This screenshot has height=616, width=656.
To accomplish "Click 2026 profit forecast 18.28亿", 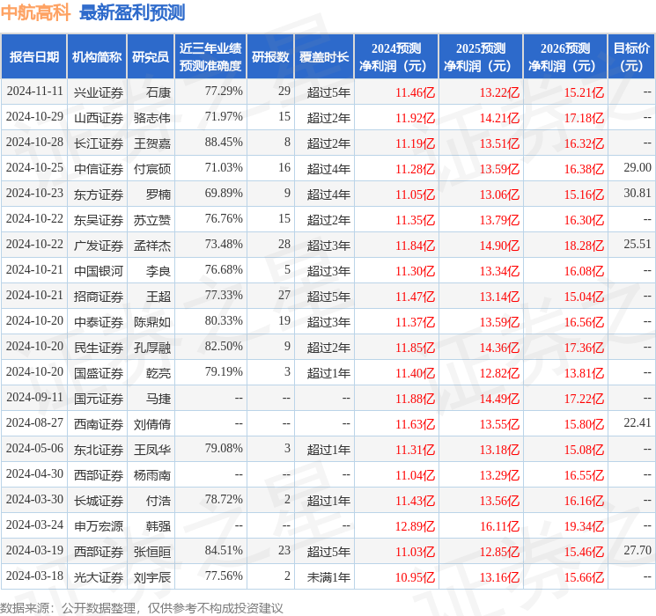I will click(x=584, y=246).
